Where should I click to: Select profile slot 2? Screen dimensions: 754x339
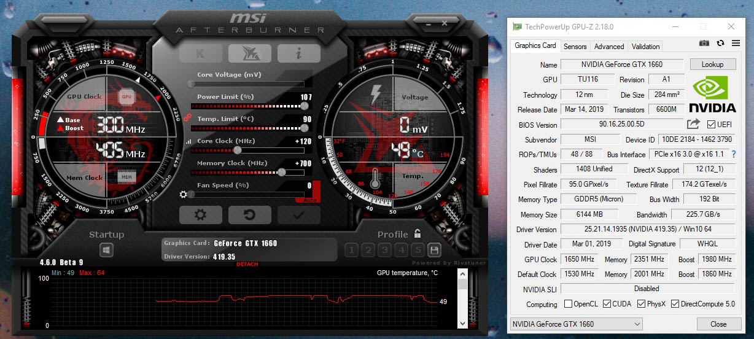tap(368, 250)
